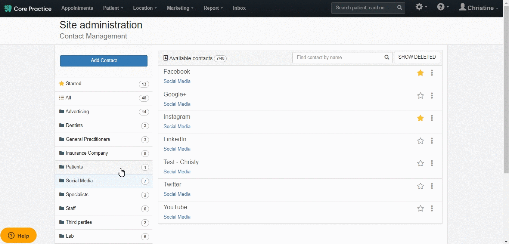Unstar the Facebook contact
Viewport: 509px width, 244px height.
[420, 73]
